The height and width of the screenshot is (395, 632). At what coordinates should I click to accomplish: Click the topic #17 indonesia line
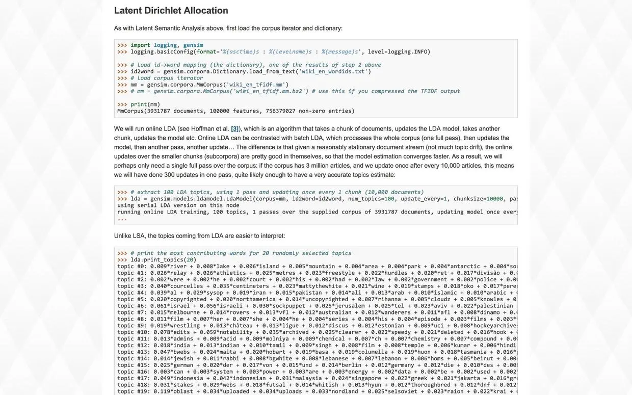(318, 379)
